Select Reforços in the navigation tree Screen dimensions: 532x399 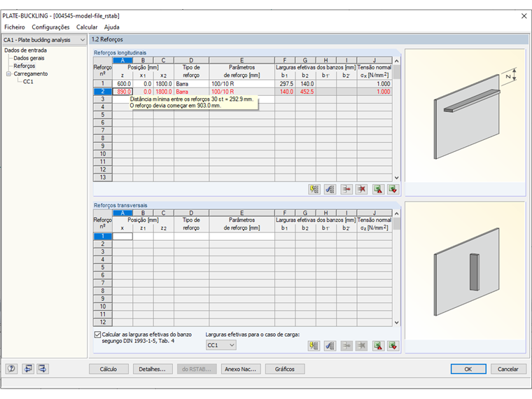pyautogui.click(x=24, y=66)
